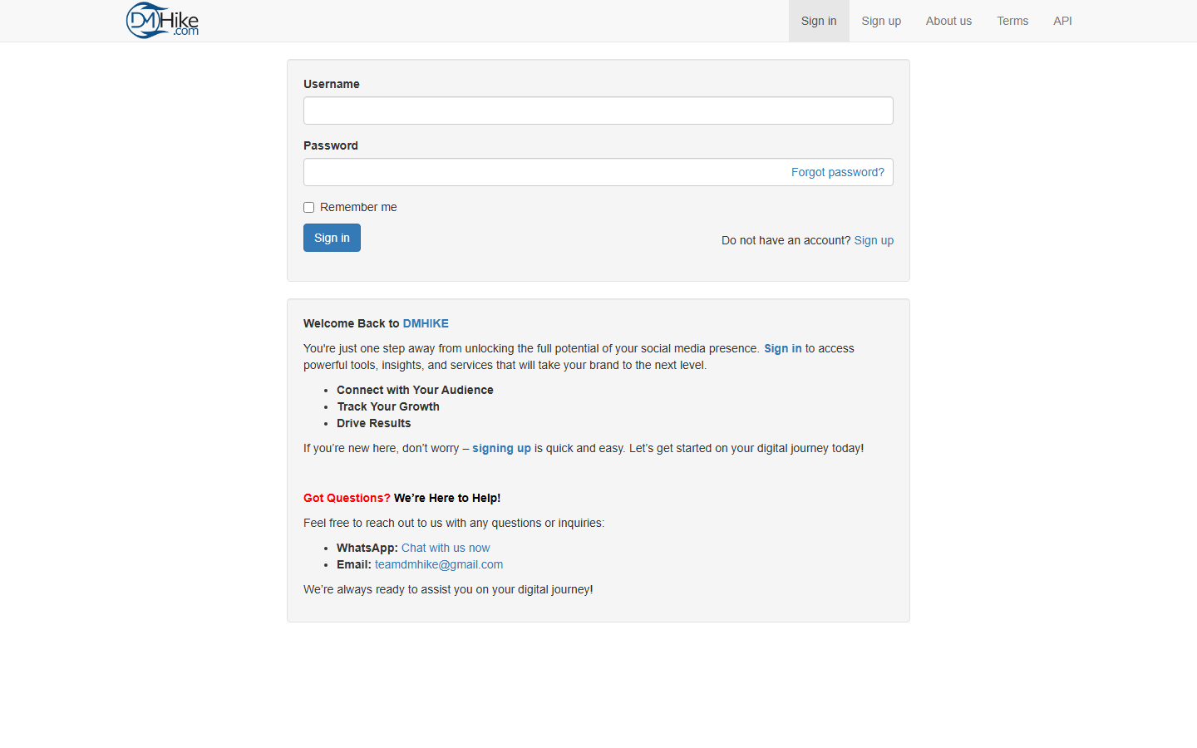Open the Sign in navigation tab
1197x748 pixels.
(x=818, y=21)
